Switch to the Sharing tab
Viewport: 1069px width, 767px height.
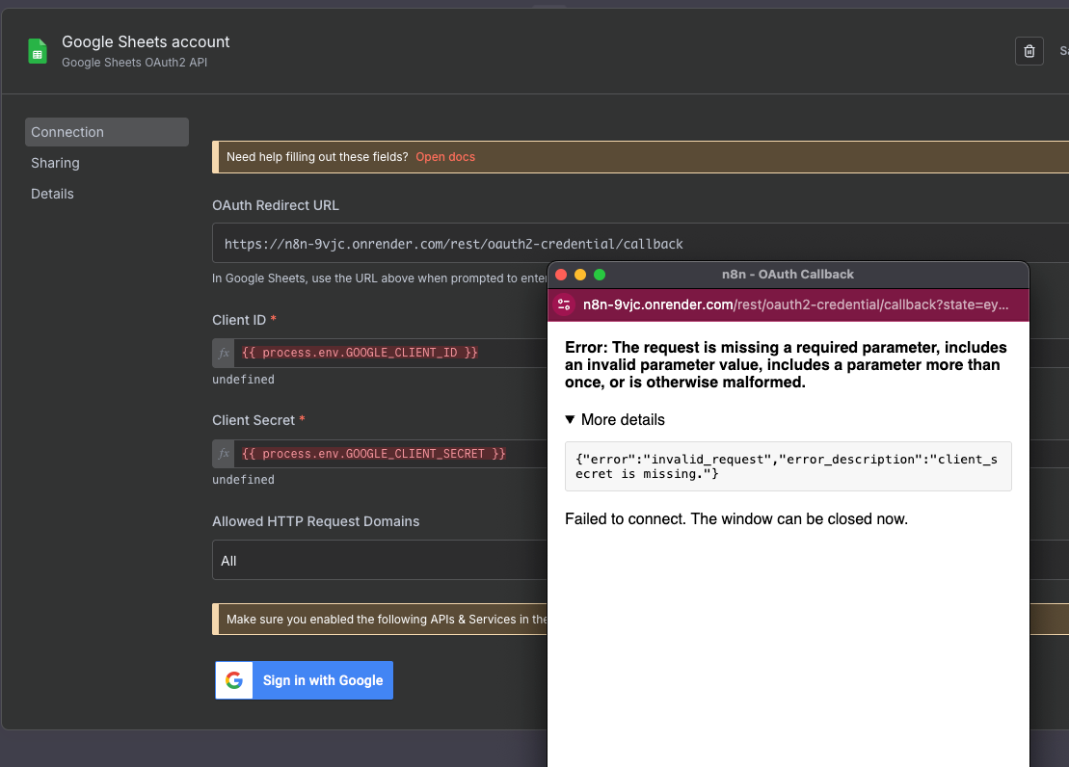coord(55,163)
